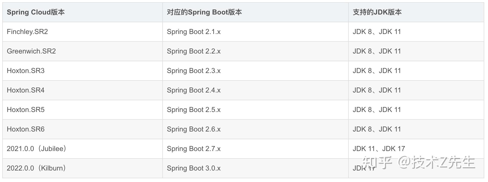Click the Hoxton.SR4 version cell
Screen dimensions: 488x182
click(x=26, y=90)
